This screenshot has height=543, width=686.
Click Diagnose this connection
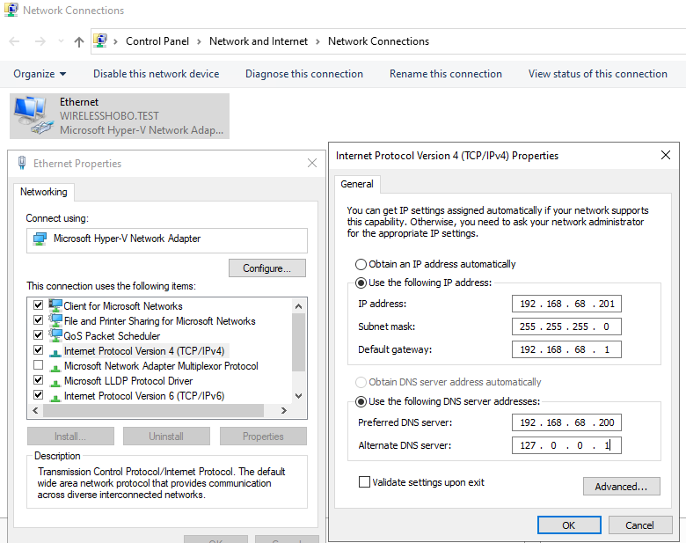pos(303,74)
